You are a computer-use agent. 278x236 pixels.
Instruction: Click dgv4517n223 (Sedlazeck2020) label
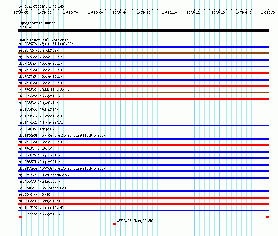coord(44,175)
